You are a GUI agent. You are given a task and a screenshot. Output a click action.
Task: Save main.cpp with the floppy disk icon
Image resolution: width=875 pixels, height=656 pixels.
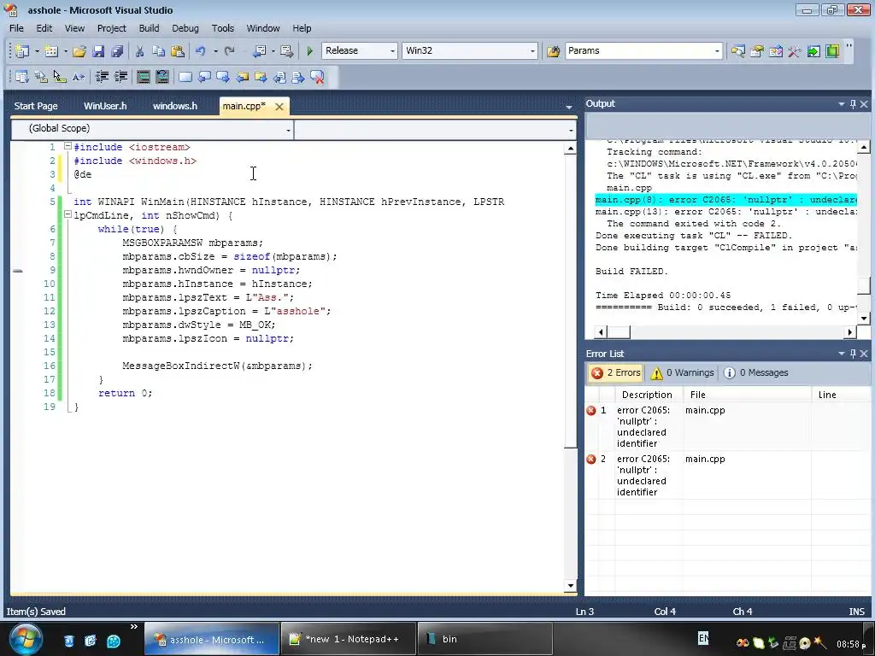98,51
